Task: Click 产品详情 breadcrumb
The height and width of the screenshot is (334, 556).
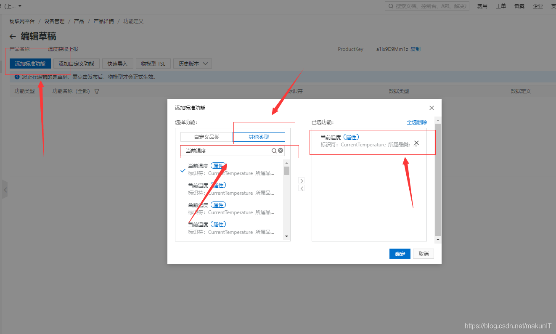Action: 103,21
